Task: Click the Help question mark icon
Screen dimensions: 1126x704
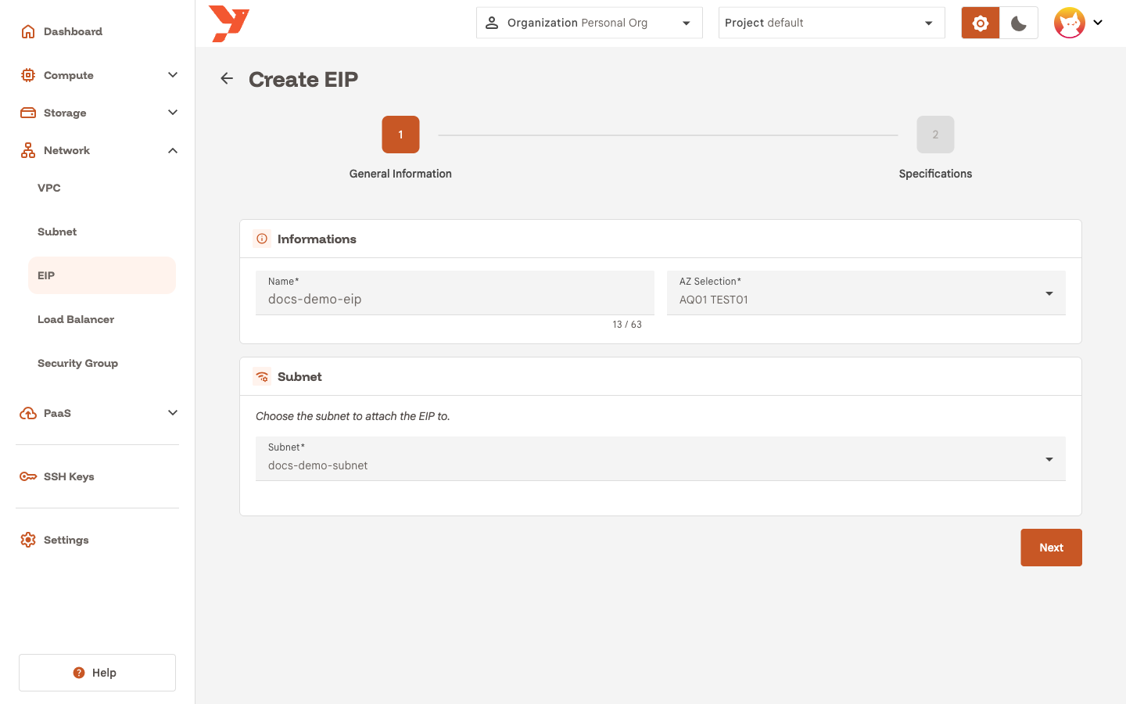Action: pos(79,673)
